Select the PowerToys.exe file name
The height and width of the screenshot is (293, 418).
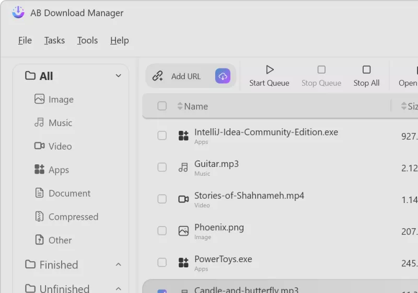[223, 259]
